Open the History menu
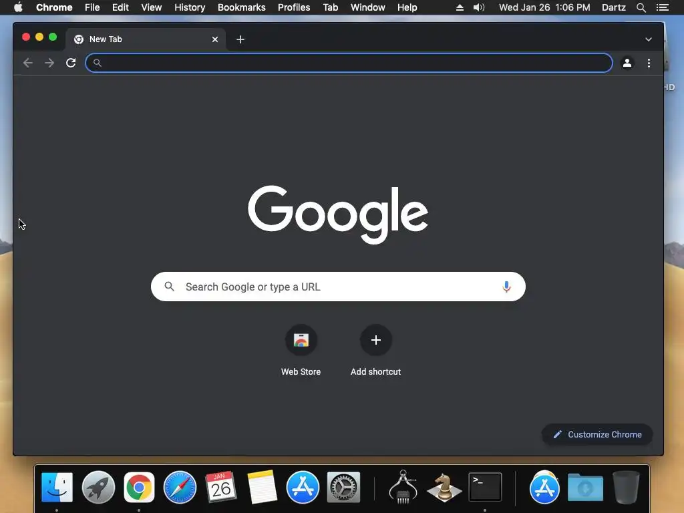 point(190,7)
